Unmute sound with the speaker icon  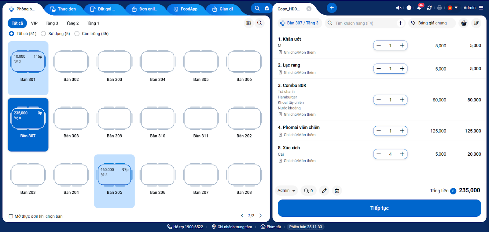click(x=399, y=8)
